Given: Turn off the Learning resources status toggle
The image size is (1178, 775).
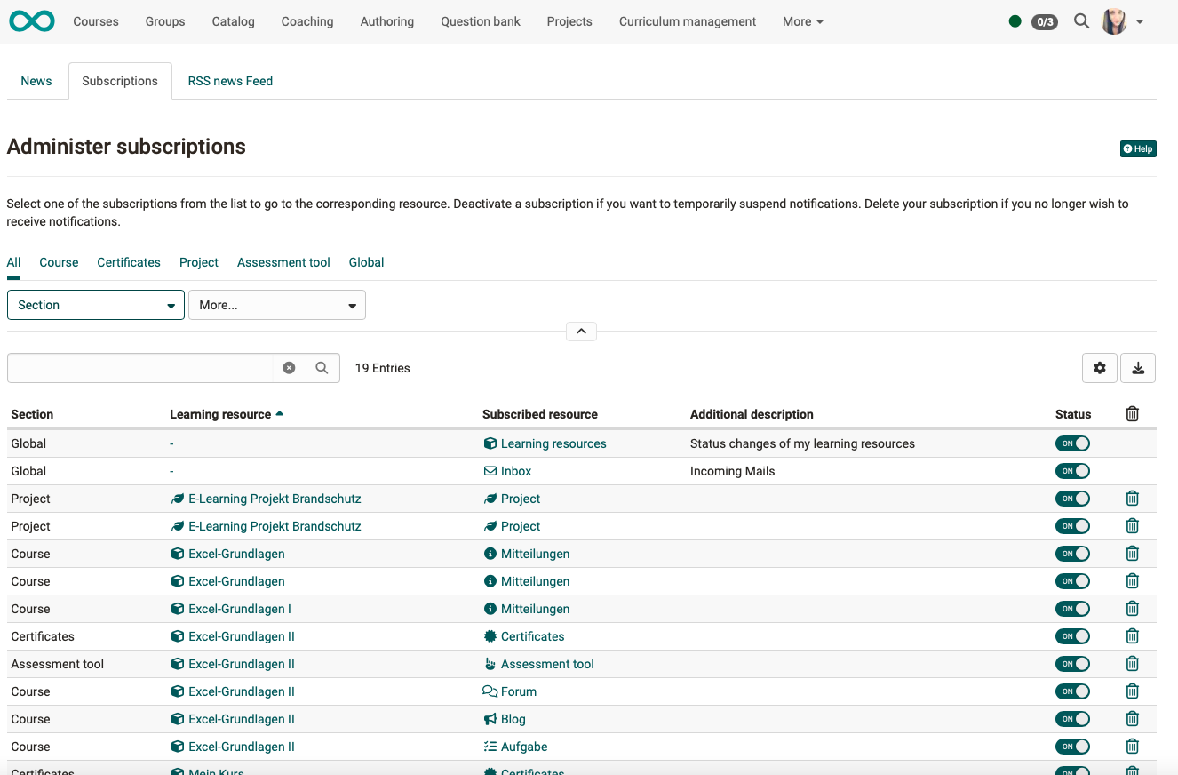Looking at the screenshot, I should 1072,443.
